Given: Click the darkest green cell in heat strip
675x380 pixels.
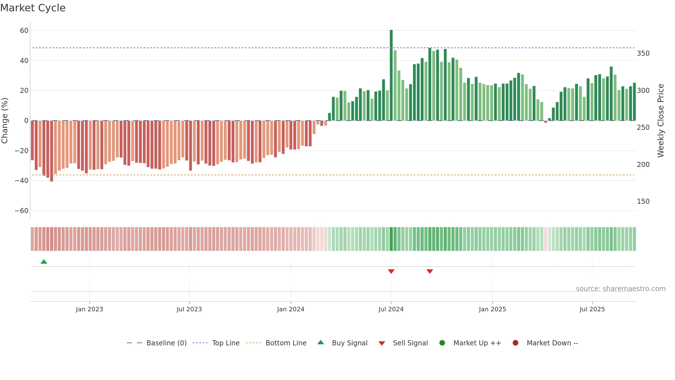Looking at the screenshot, I should point(391,239).
